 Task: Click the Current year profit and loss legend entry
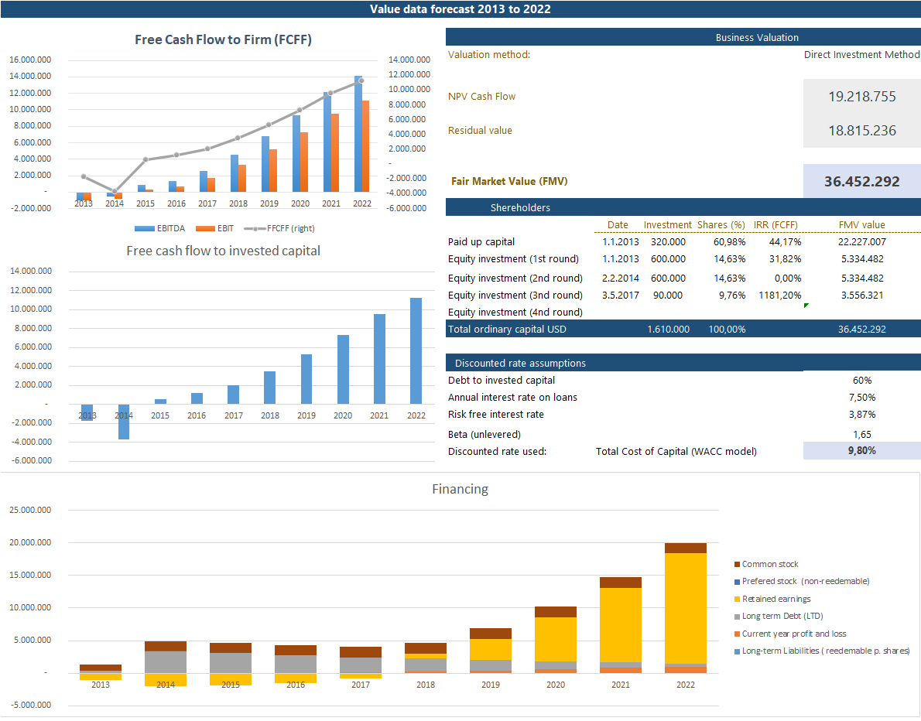click(793, 634)
